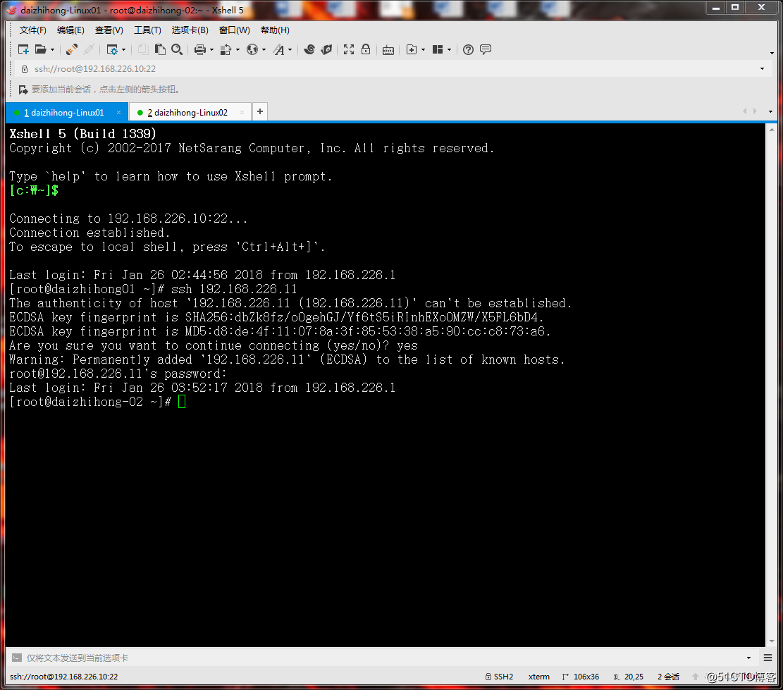Expand the Open Session dropdown arrow
The width and height of the screenshot is (783, 690).
(52, 49)
